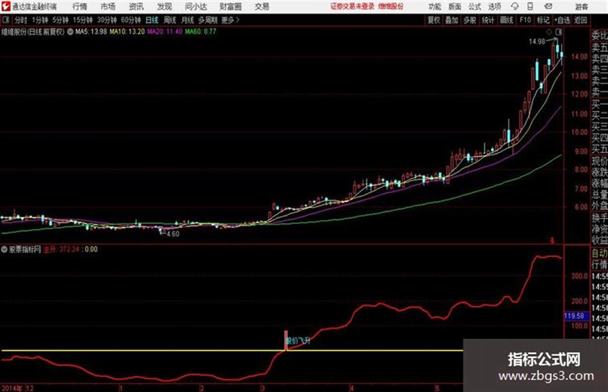Toggle the side panel icon at chart top-right
This screenshot has height=392, width=608.
(x=558, y=32)
